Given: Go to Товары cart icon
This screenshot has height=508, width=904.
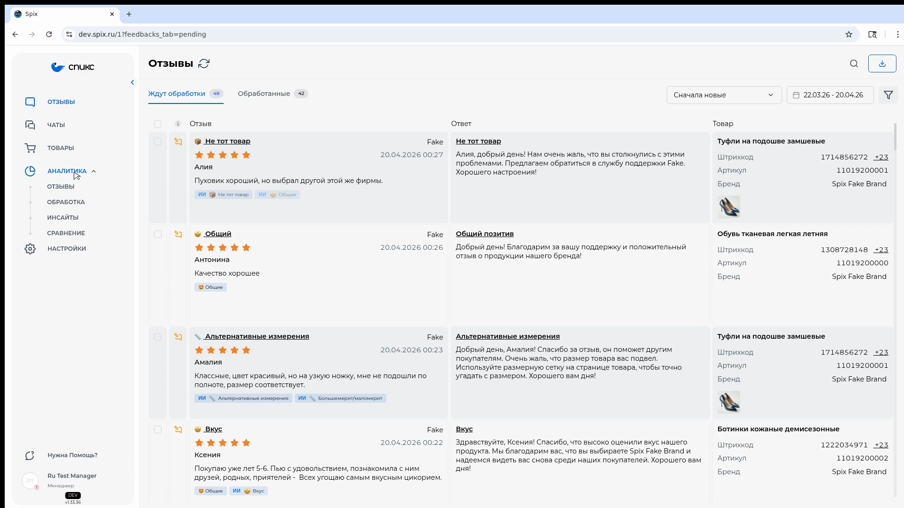Looking at the screenshot, I should pos(30,148).
